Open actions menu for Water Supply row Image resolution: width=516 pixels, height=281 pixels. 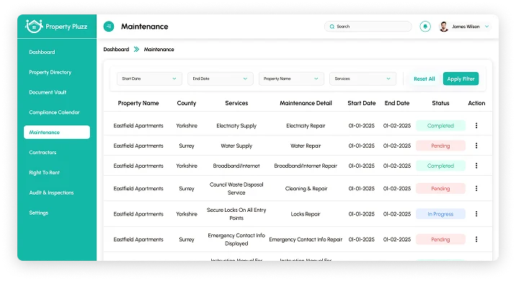click(476, 146)
